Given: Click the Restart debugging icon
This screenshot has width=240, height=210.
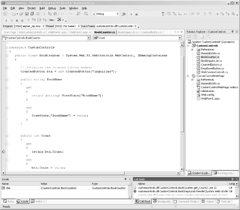Looking at the screenshot, I should coord(22,20).
